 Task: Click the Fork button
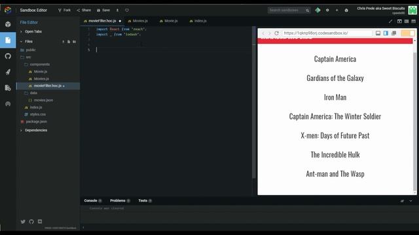tap(64, 10)
